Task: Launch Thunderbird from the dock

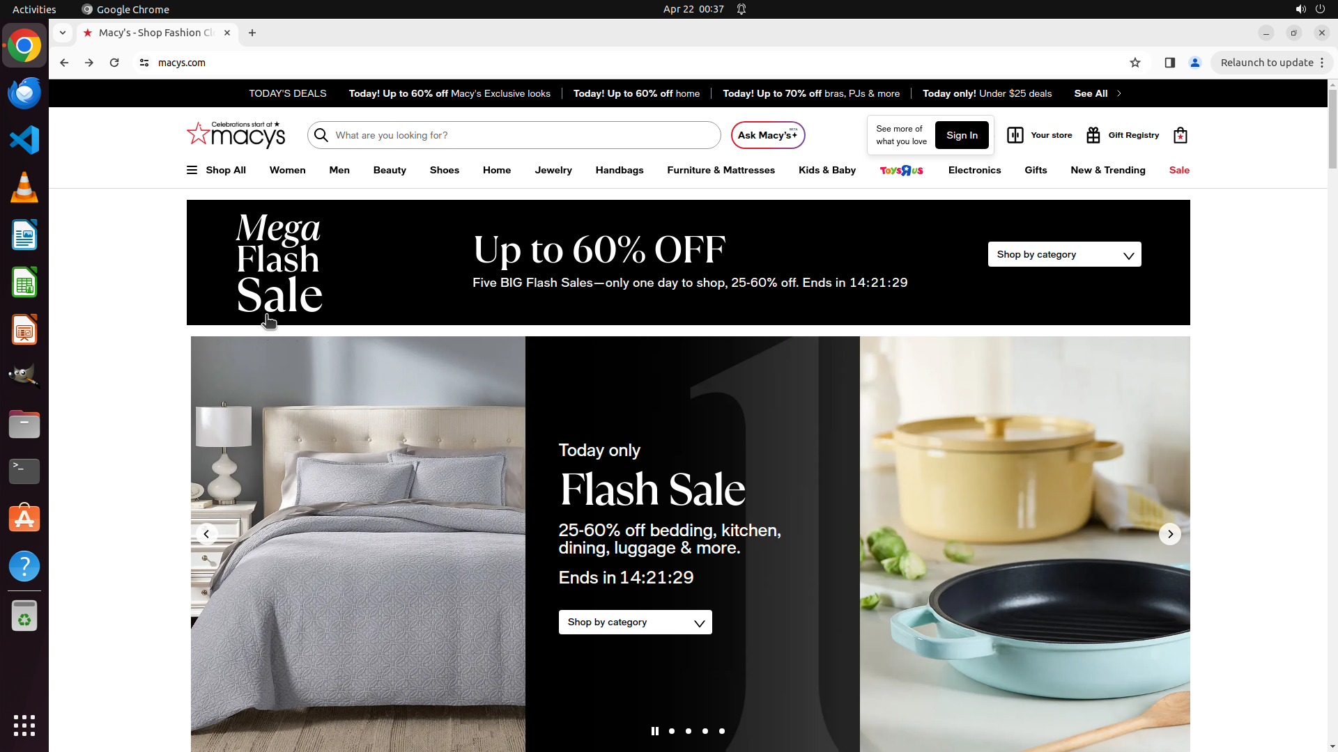Action: click(x=24, y=93)
